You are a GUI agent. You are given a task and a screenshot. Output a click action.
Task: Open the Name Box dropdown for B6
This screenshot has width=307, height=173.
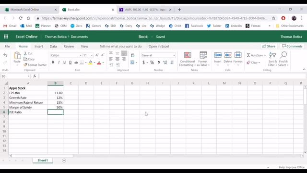click(x=29, y=76)
